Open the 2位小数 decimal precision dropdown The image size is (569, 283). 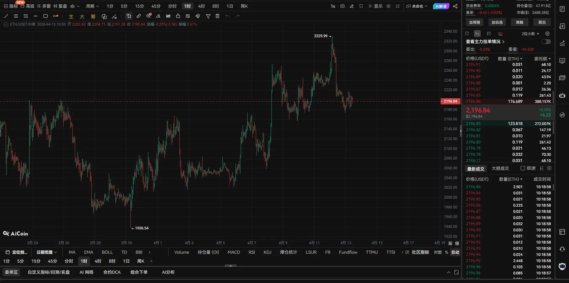530,34
